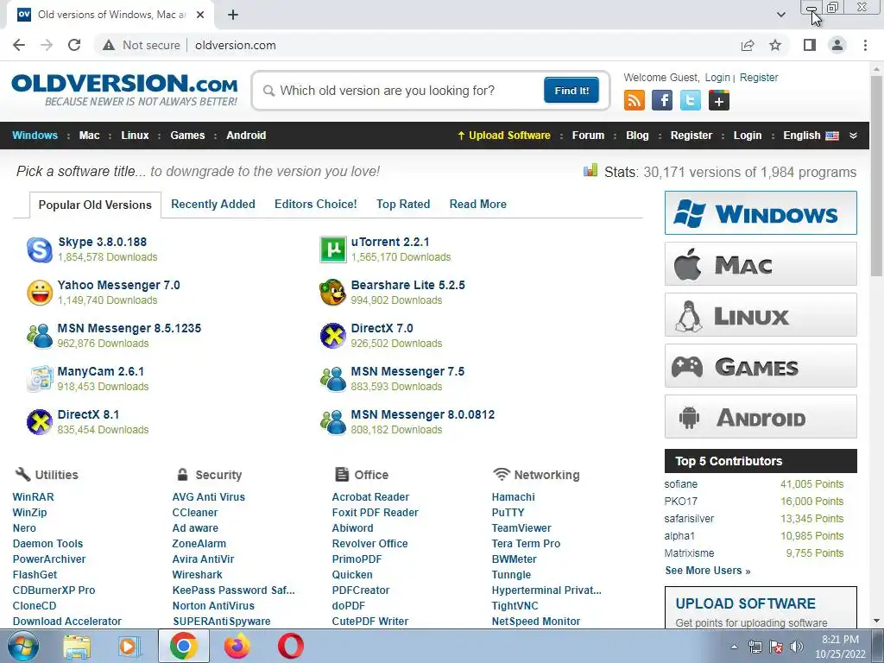The image size is (884, 663).
Task: Open Windows Start menu
Action: tap(23, 646)
